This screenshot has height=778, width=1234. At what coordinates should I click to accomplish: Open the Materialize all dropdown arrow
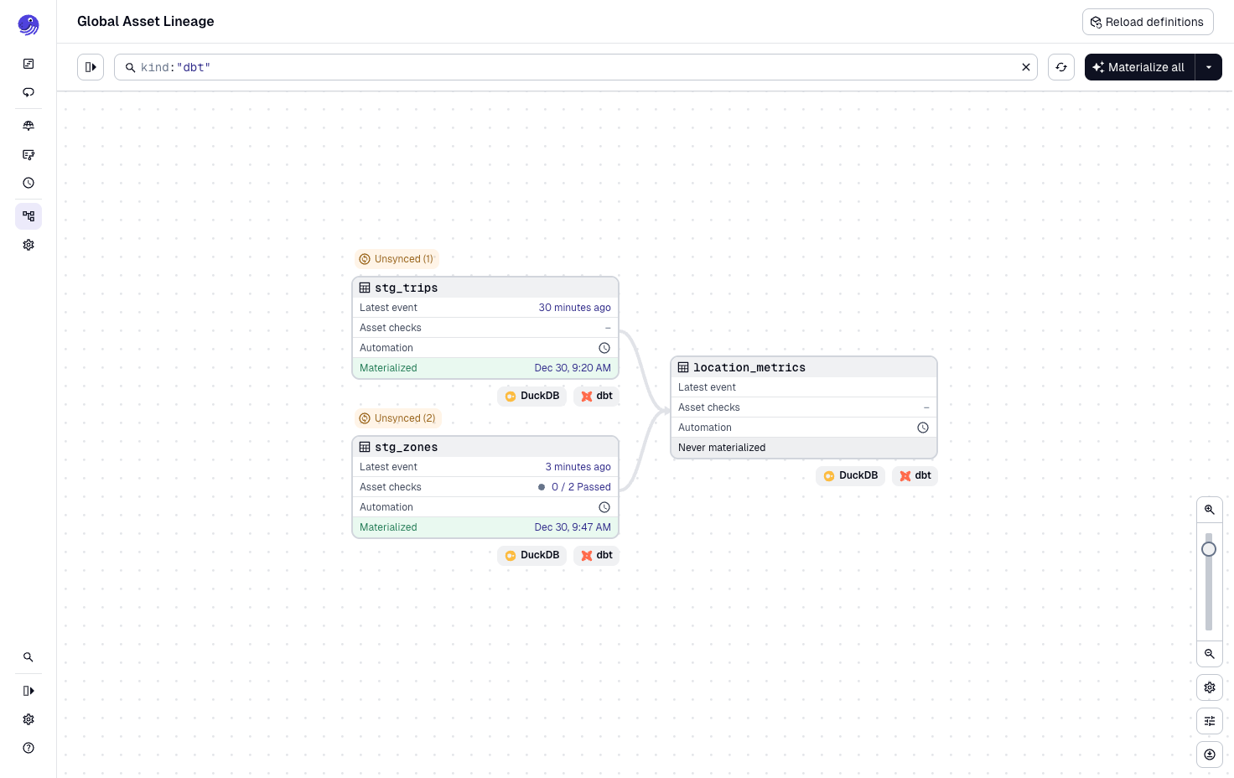(x=1208, y=67)
